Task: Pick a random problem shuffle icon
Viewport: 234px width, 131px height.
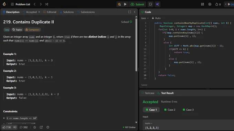Action: coord(46,4)
